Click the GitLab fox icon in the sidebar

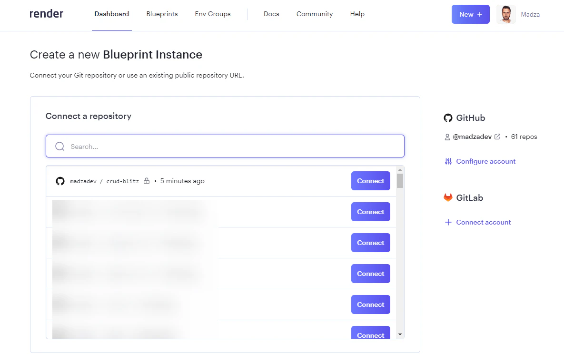coord(448,197)
